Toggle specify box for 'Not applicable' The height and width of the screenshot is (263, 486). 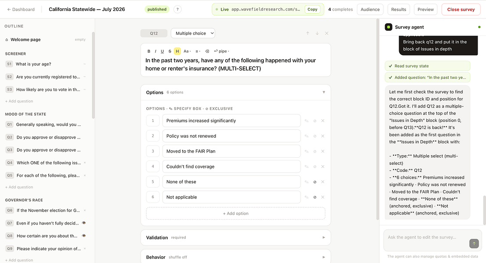point(306,197)
